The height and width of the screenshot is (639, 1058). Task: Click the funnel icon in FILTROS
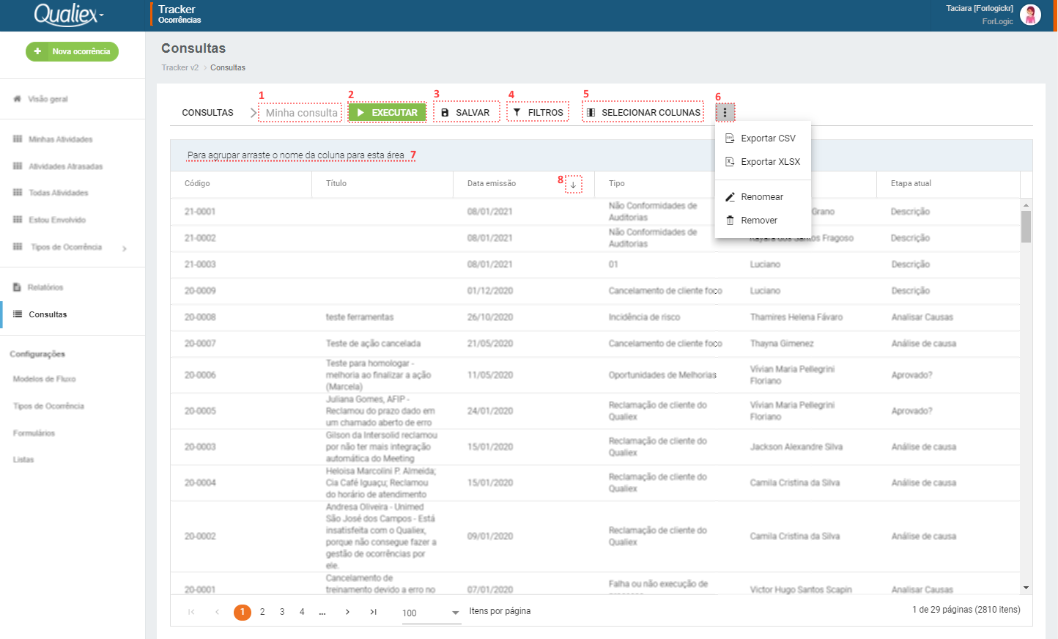click(517, 112)
